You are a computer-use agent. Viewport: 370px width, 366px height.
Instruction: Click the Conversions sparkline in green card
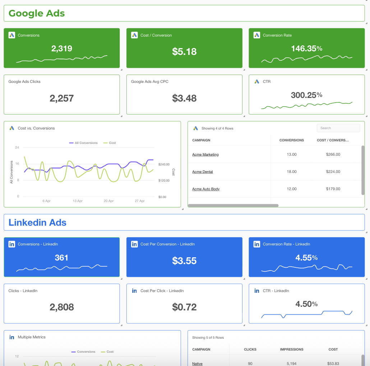pyautogui.click(x=61, y=59)
